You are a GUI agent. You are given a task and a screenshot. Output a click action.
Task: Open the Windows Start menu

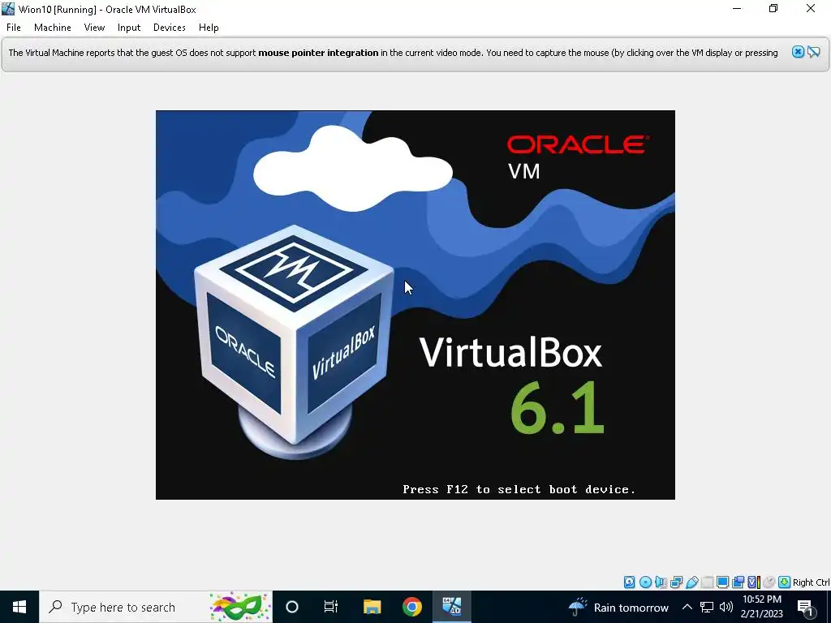coord(19,607)
